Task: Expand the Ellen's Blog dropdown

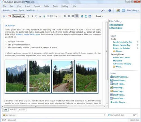Action: tap(133, 10)
